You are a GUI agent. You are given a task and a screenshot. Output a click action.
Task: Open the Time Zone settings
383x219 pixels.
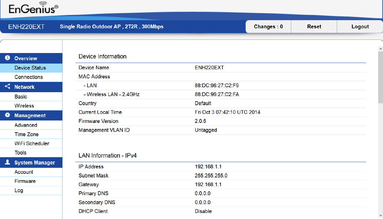click(x=31, y=134)
